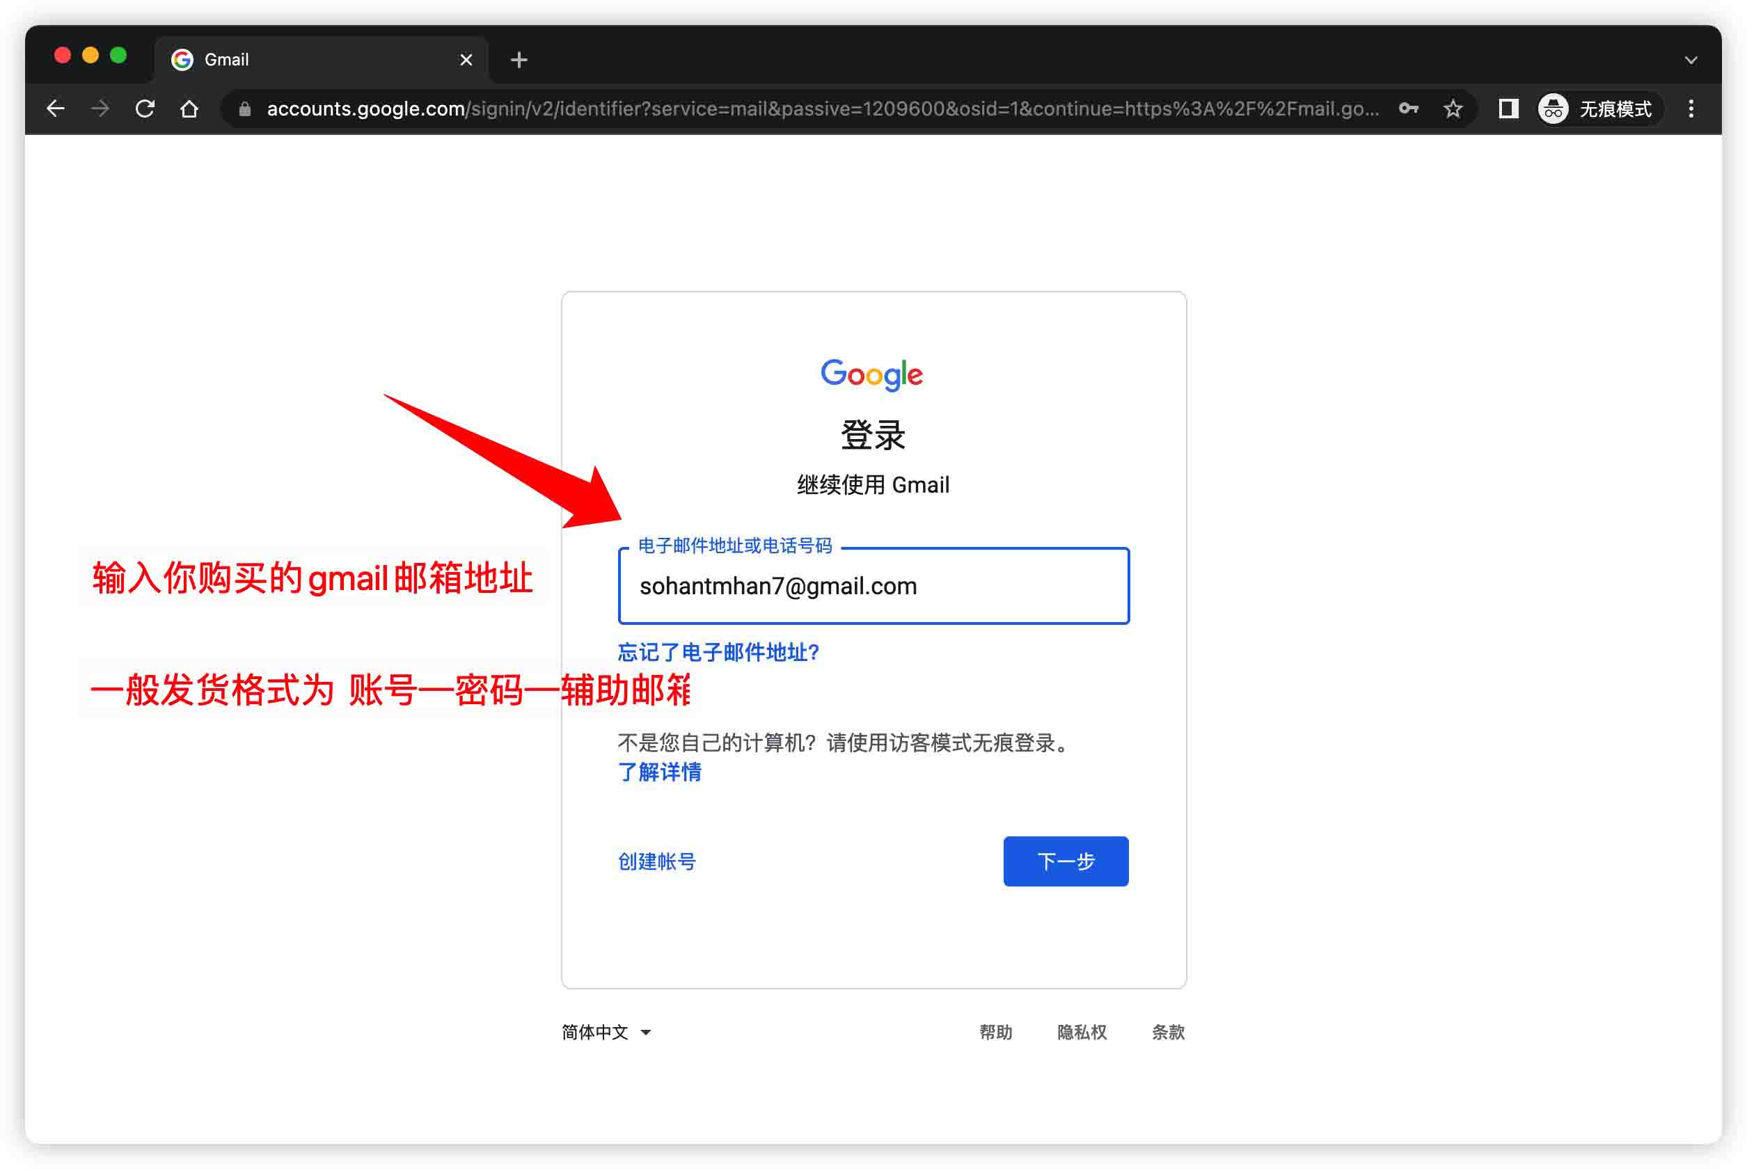1747x1169 pixels.
Task: Open the browser home page
Action: [x=189, y=109]
